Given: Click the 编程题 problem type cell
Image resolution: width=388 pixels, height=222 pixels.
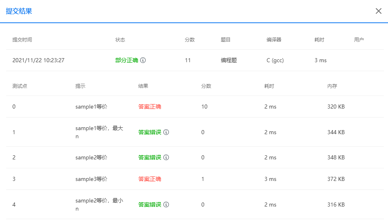Looking at the screenshot, I should 229,60.
